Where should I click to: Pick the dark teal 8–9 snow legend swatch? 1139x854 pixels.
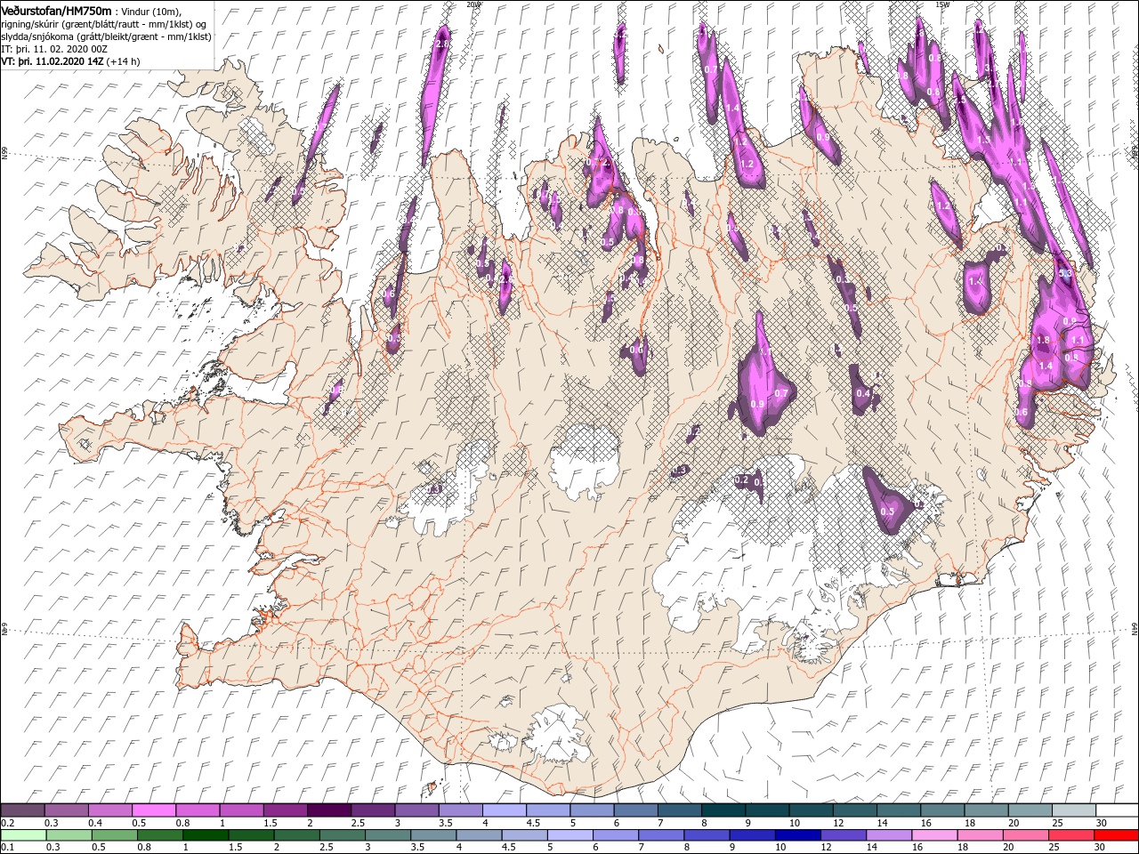click(723, 810)
